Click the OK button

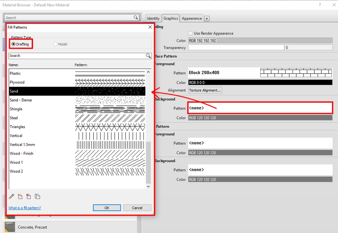tap(107, 208)
